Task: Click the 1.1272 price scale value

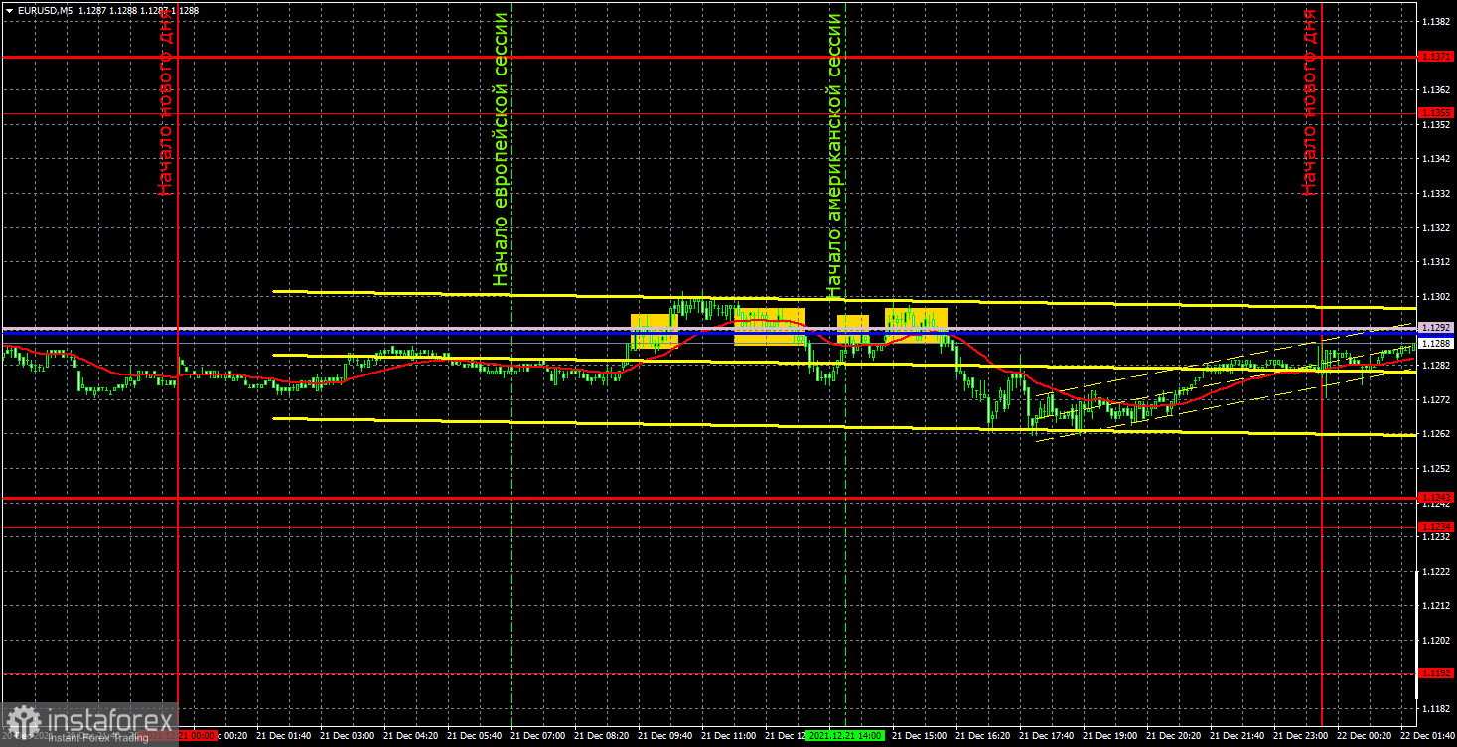Action: coord(1436,399)
